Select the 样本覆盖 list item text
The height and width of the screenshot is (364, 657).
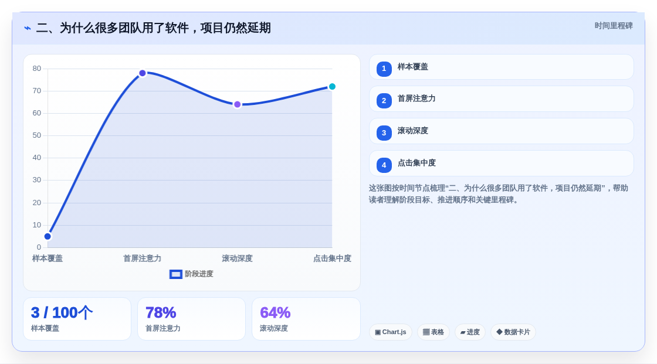[x=413, y=67]
